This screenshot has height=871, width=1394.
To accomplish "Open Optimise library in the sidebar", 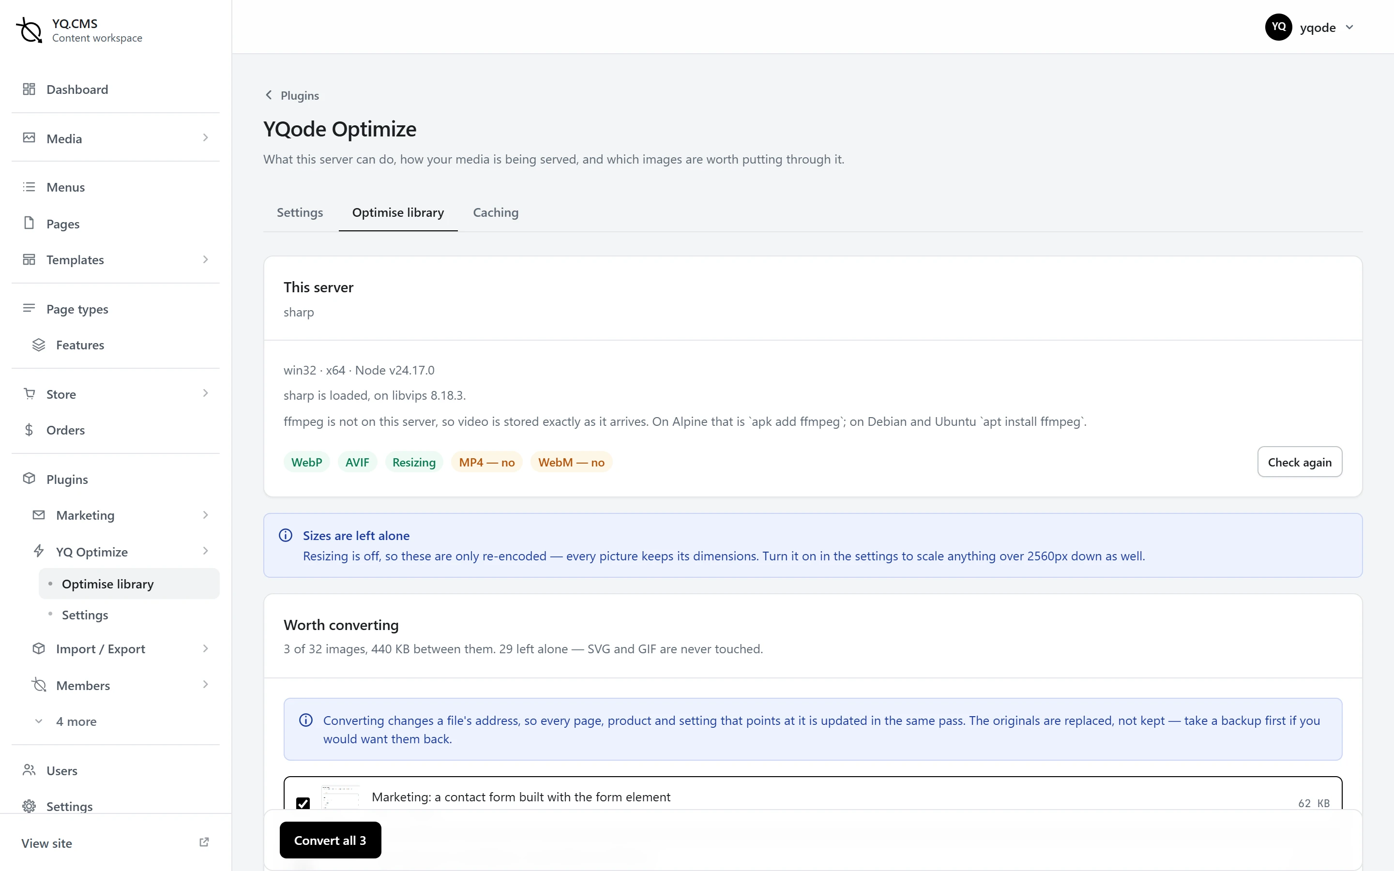I will 129,584.
